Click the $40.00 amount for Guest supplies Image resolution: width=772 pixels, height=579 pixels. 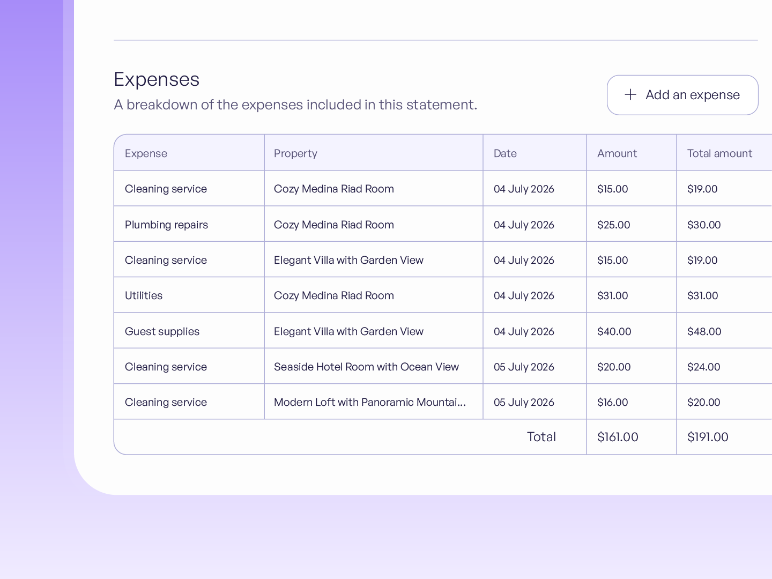tap(614, 331)
